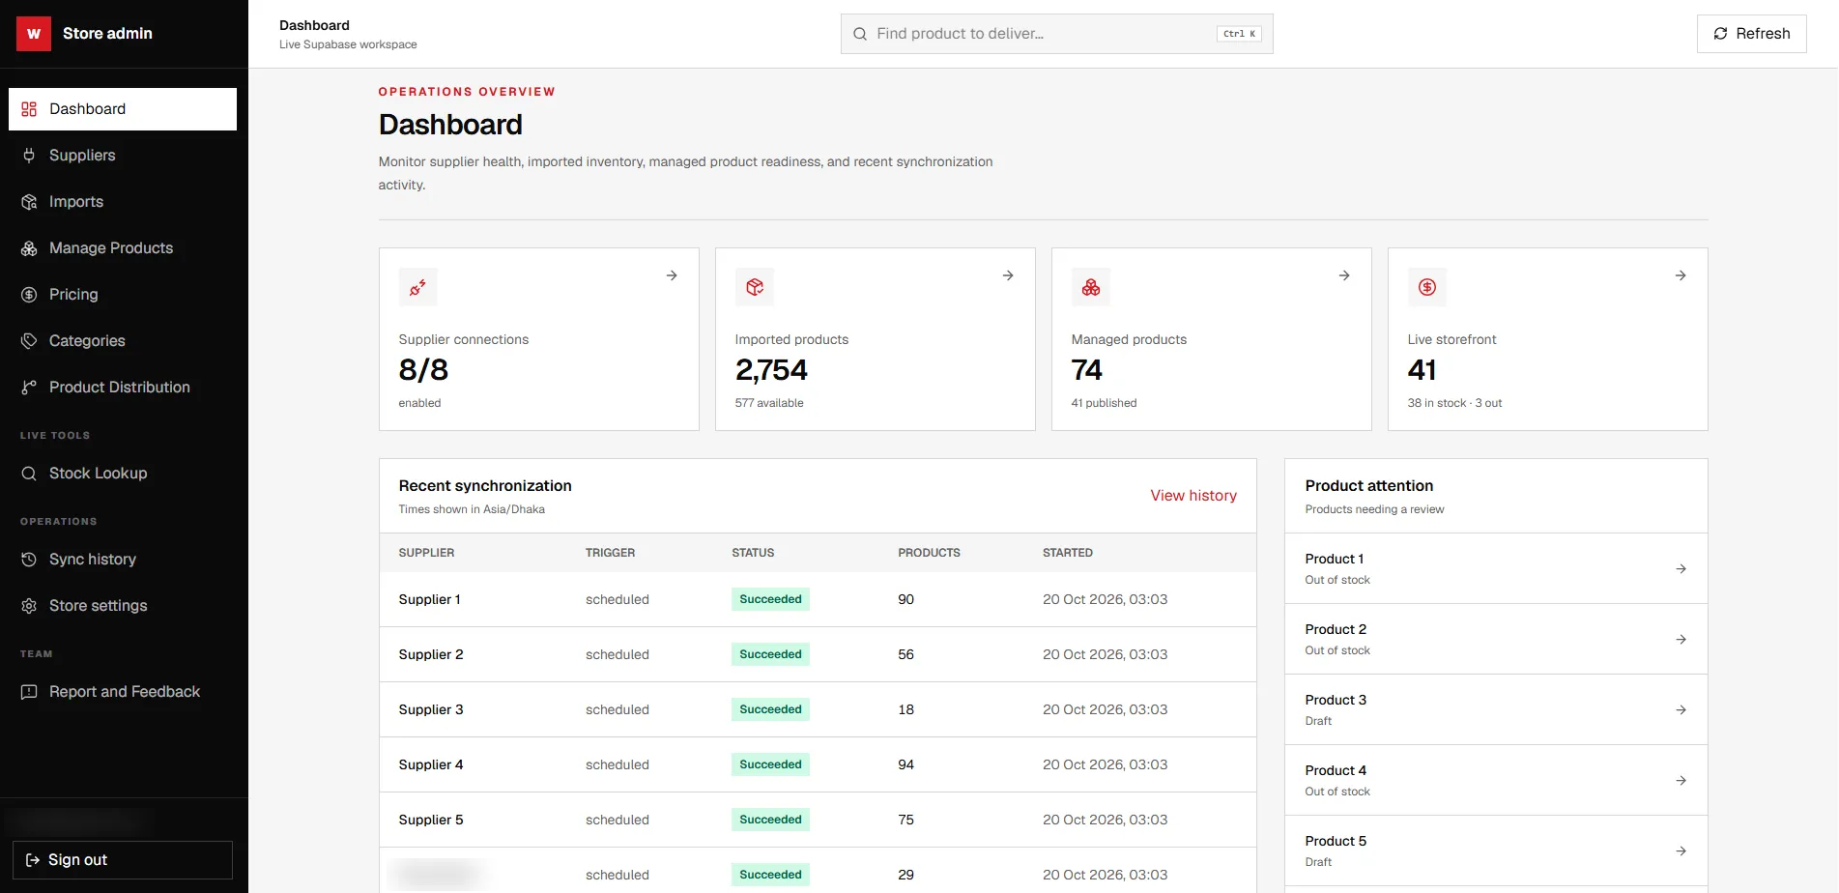Open the Product 2 out of stock item
1839x893 pixels.
(1496, 640)
